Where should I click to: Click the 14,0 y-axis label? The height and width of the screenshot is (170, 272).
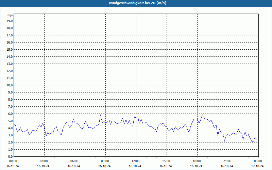coord(10,56)
